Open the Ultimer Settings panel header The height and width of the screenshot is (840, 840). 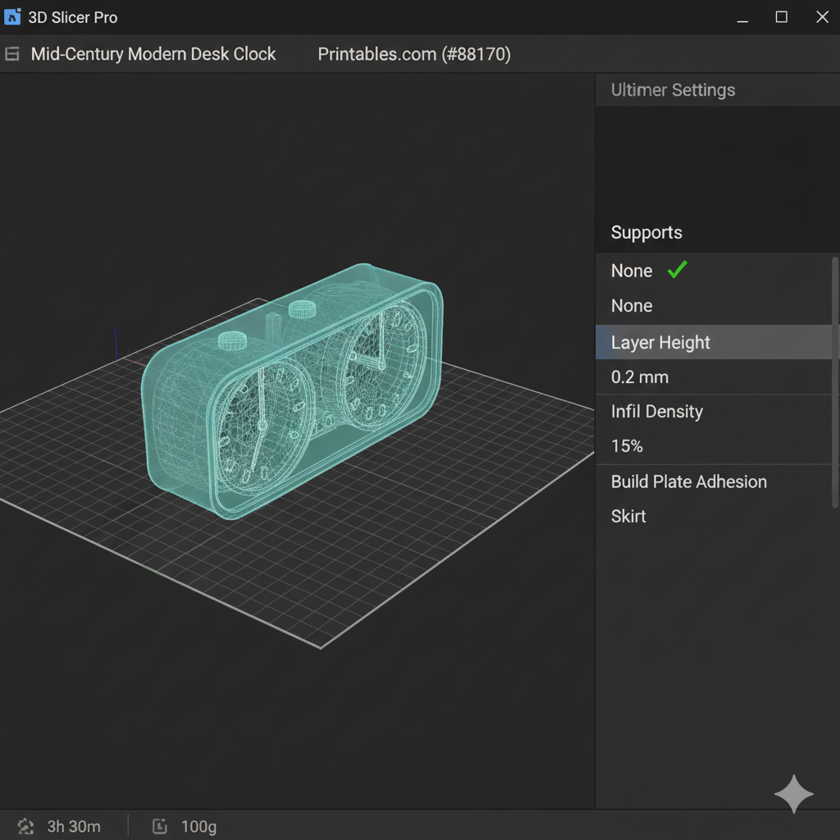tap(673, 90)
